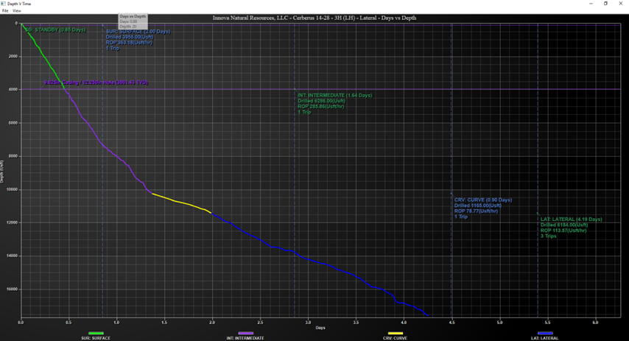Click the SB: STANDBY annotation label
This screenshot has height=341, width=629.
coord(56,30)
